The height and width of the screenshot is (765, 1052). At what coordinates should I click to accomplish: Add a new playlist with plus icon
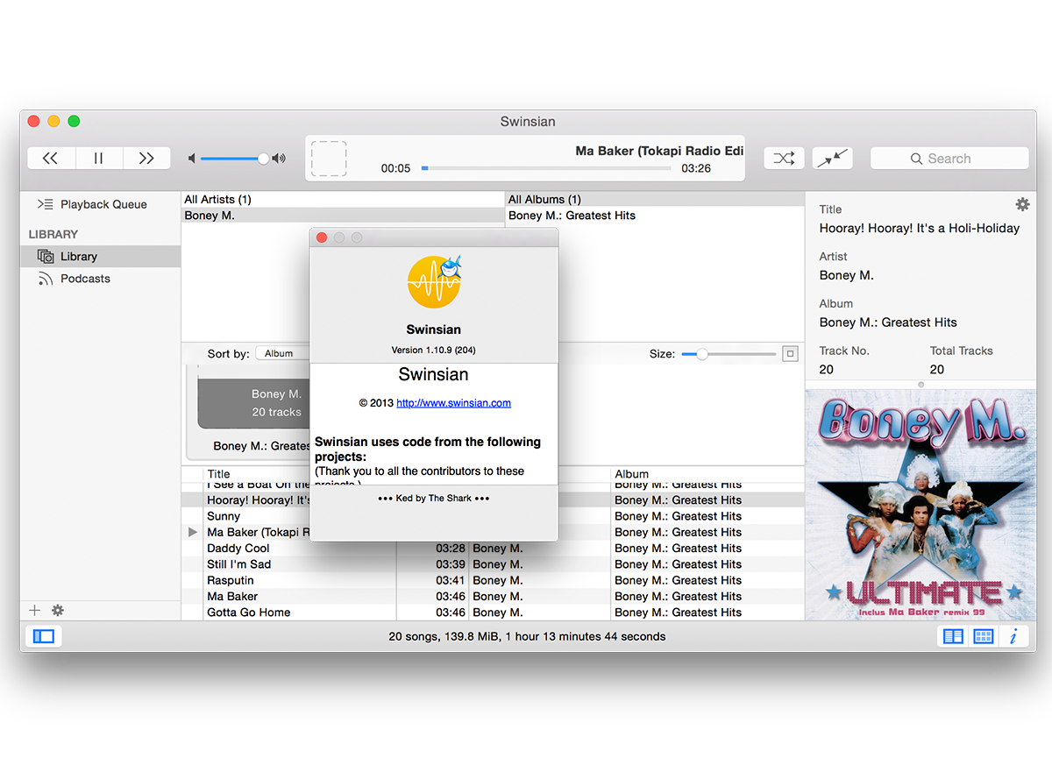click(x=35, y=611)
